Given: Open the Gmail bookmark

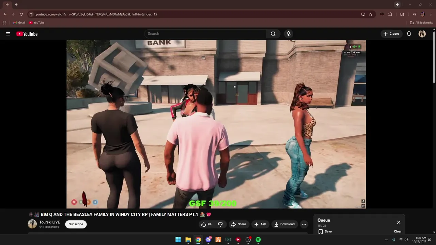Looking at the screenshot, I should (19, 23).
